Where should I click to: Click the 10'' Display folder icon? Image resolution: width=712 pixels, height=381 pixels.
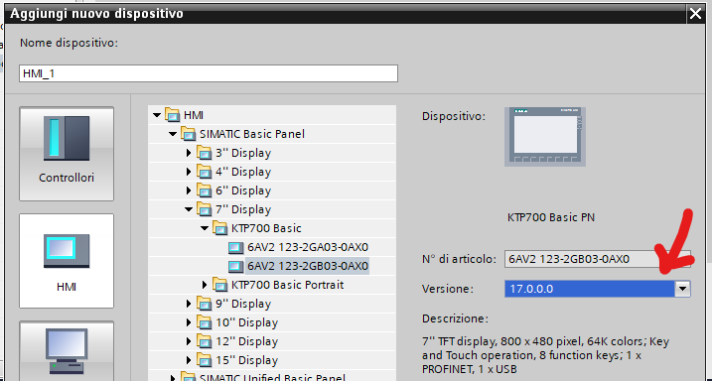[x=205, y=322]
